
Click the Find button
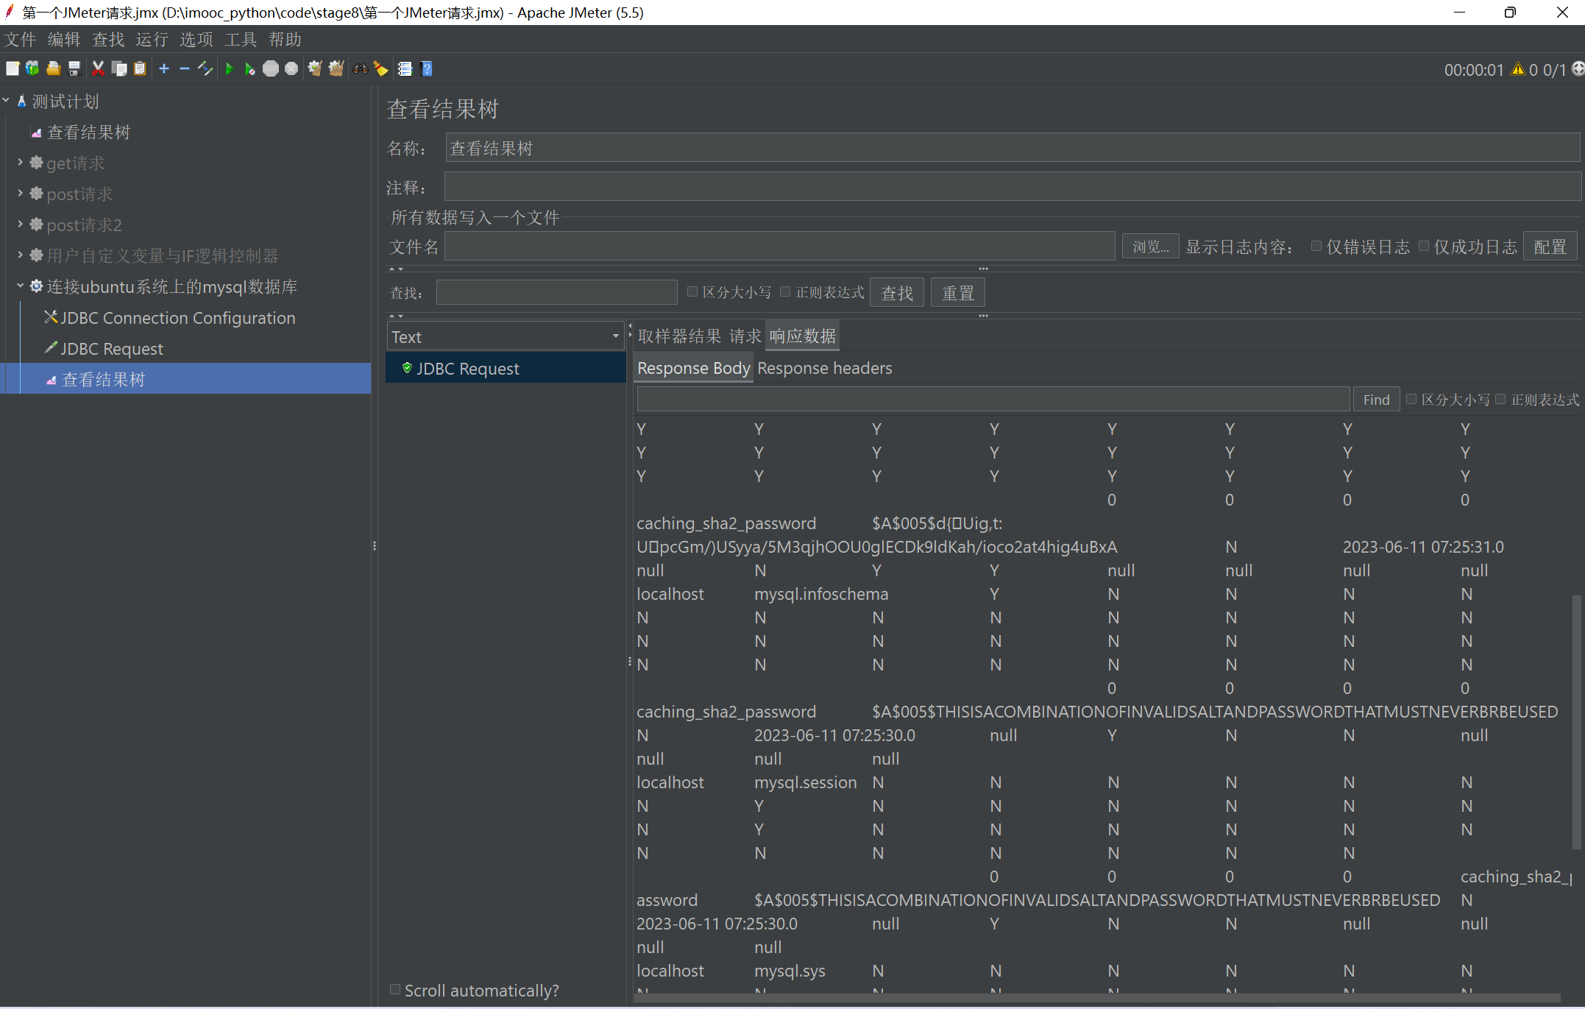(1375, 400)
